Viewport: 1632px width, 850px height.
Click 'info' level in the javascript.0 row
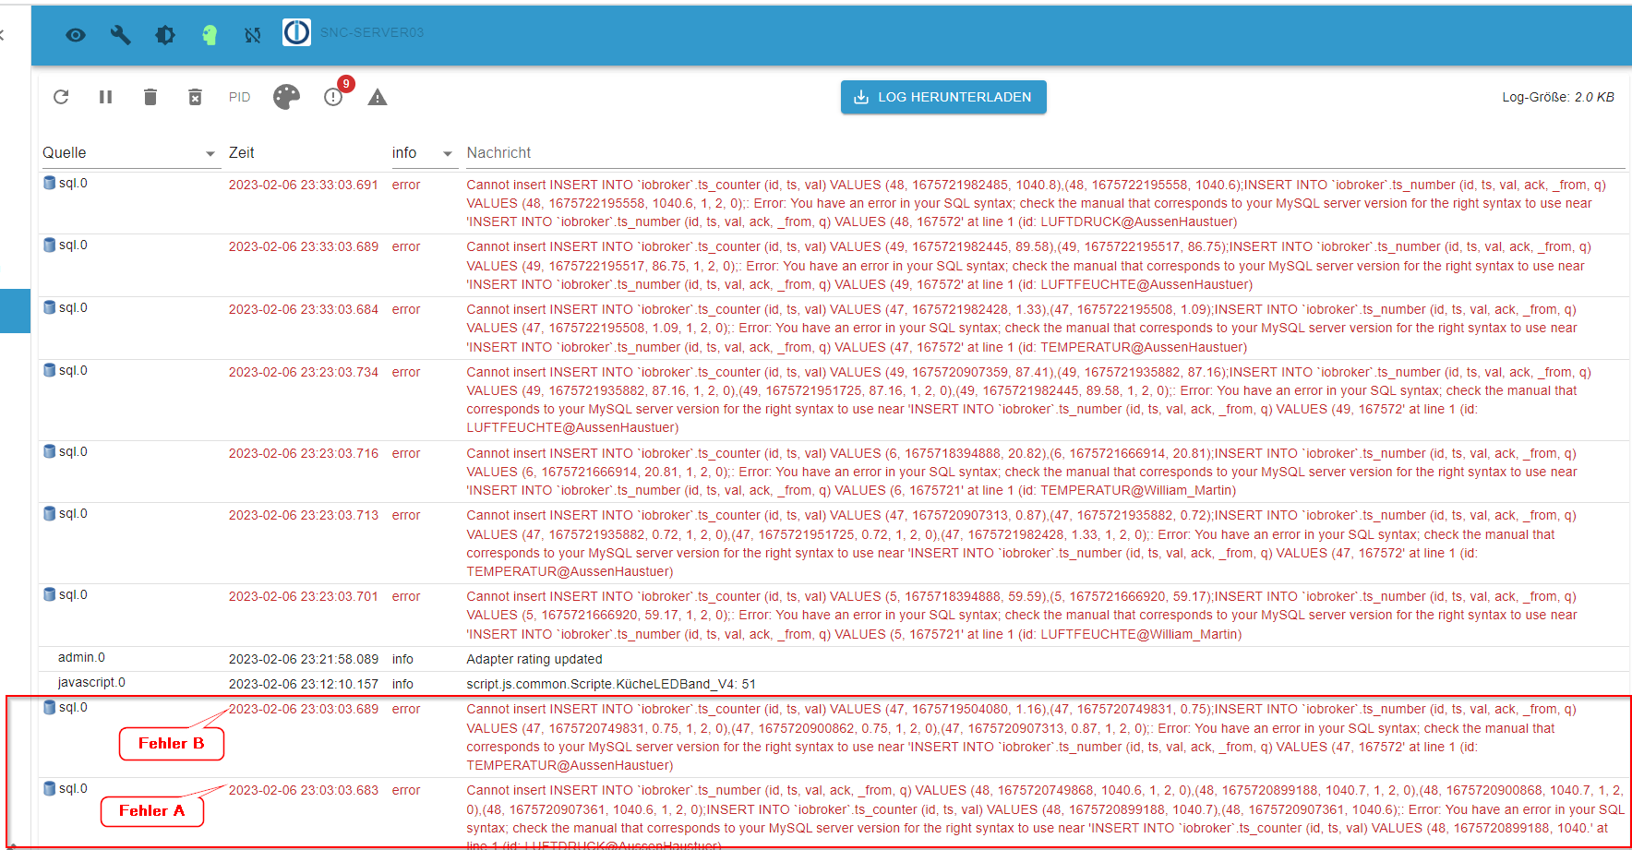click(x=402, y=684)
